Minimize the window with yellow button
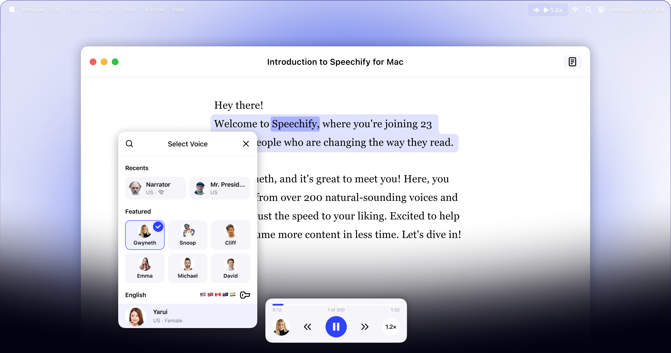This screenshot has height=353, width=671. [104, 62]
